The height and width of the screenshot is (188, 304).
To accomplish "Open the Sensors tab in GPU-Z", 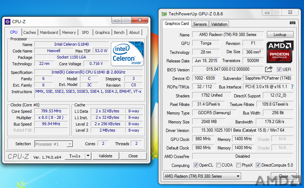I will (x=200, y=24).
